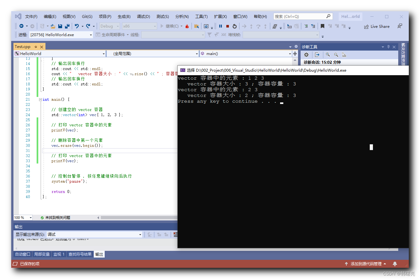
Task: Open the output source (调试) dropdown
Action: click(94, 235)
